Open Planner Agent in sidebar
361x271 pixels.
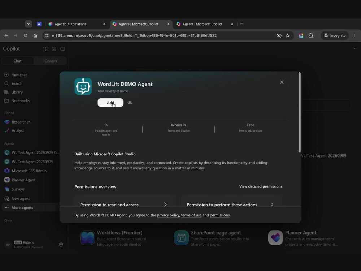pyautogui.click(x=23, y=180)
